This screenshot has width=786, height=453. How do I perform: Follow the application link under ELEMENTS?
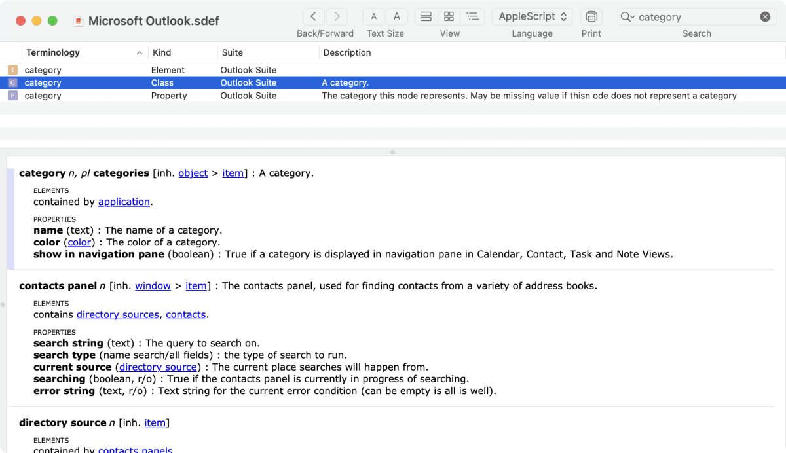(x=124, y=202)
